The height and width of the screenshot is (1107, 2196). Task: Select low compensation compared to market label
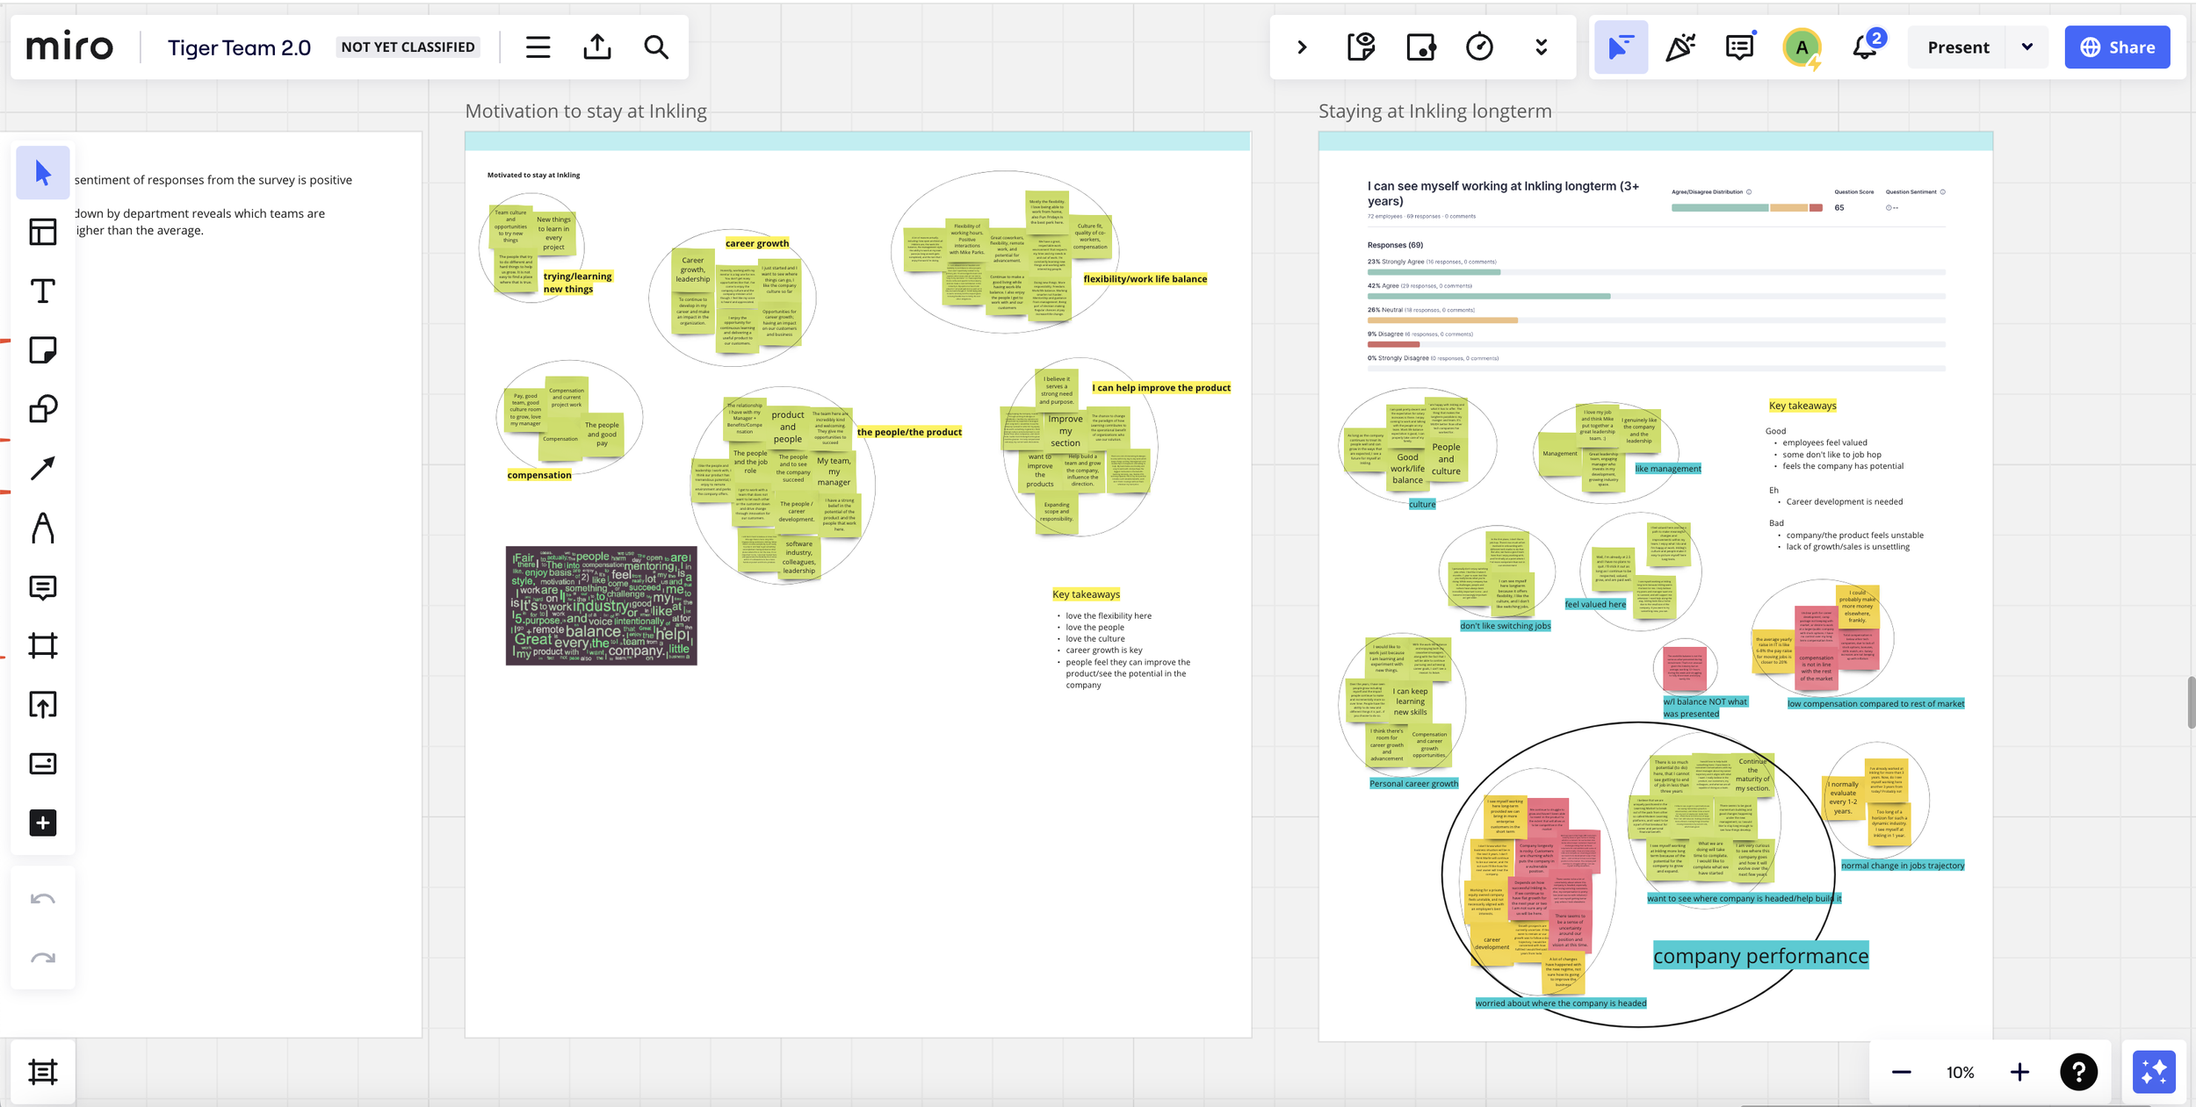click(x=1875, y=703)
